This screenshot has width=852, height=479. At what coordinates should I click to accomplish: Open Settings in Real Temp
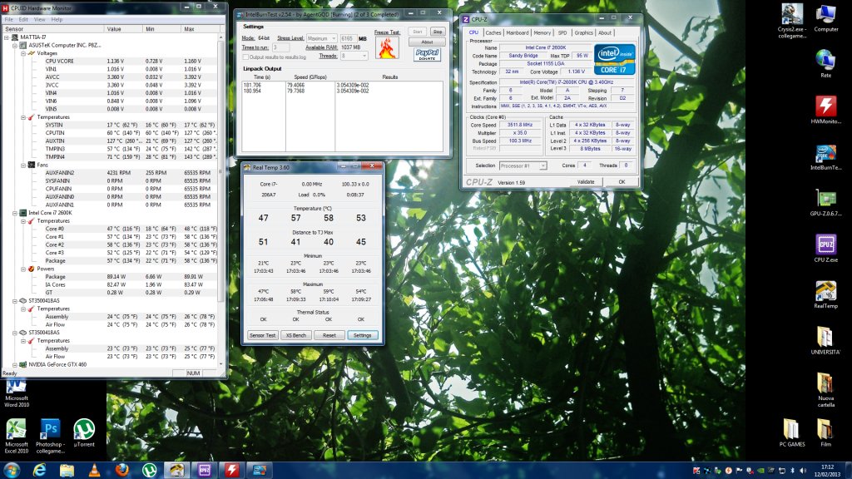point(363,335)
